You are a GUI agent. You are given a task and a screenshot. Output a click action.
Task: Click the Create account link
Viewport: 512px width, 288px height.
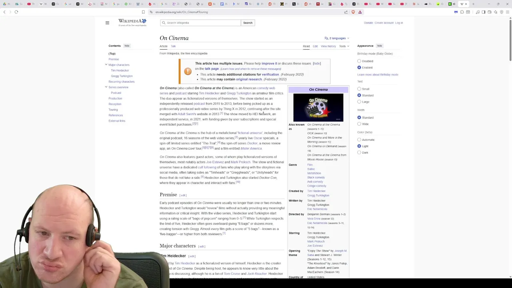click(384, 23)
